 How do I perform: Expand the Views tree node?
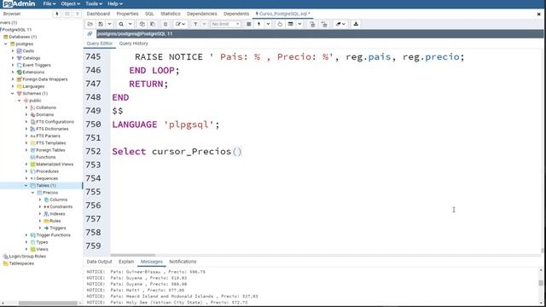[26, 249]
